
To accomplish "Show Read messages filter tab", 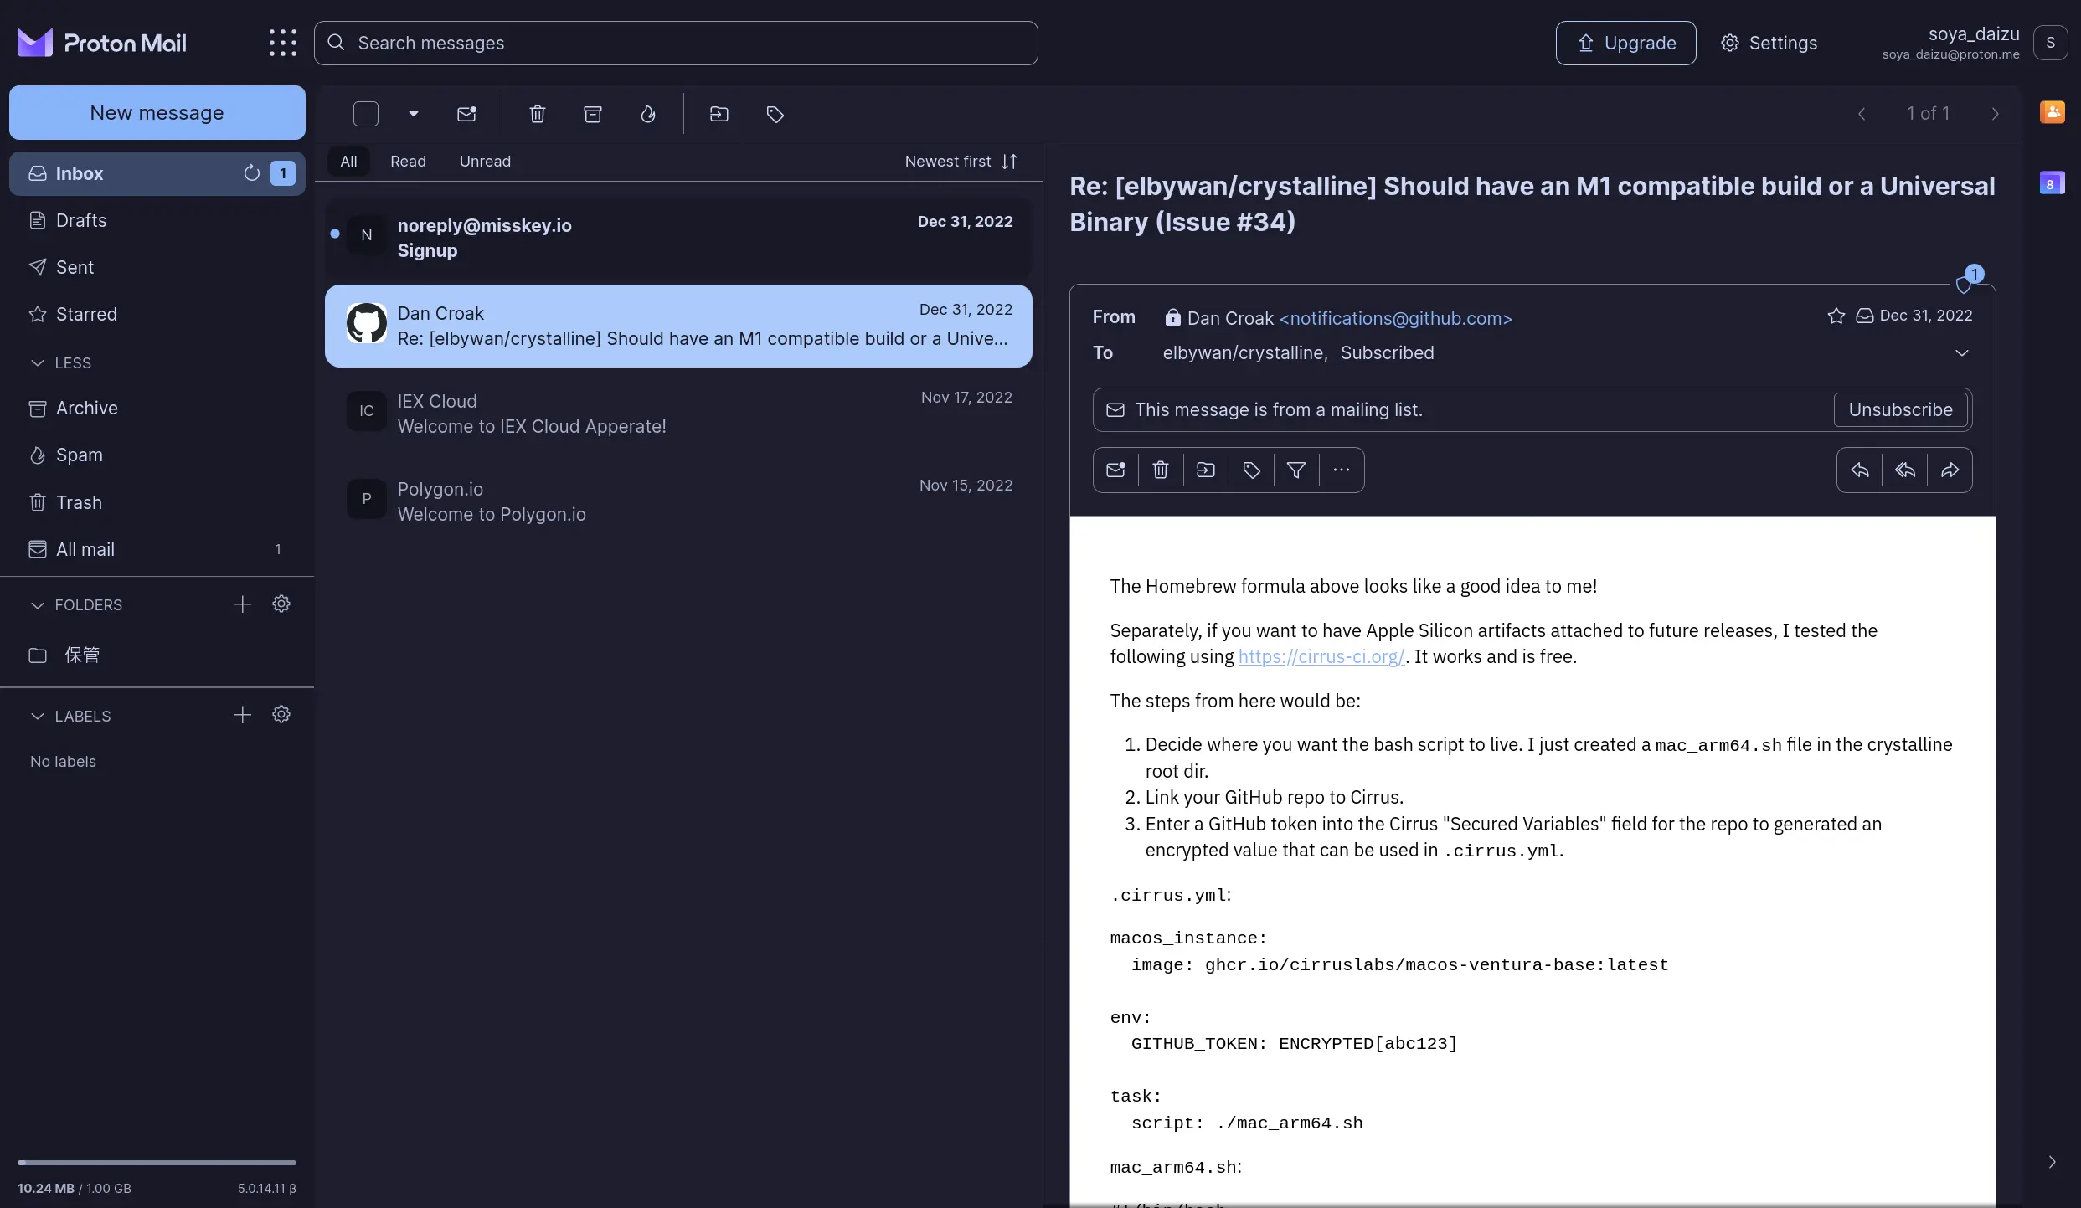I will click(408, 162).
